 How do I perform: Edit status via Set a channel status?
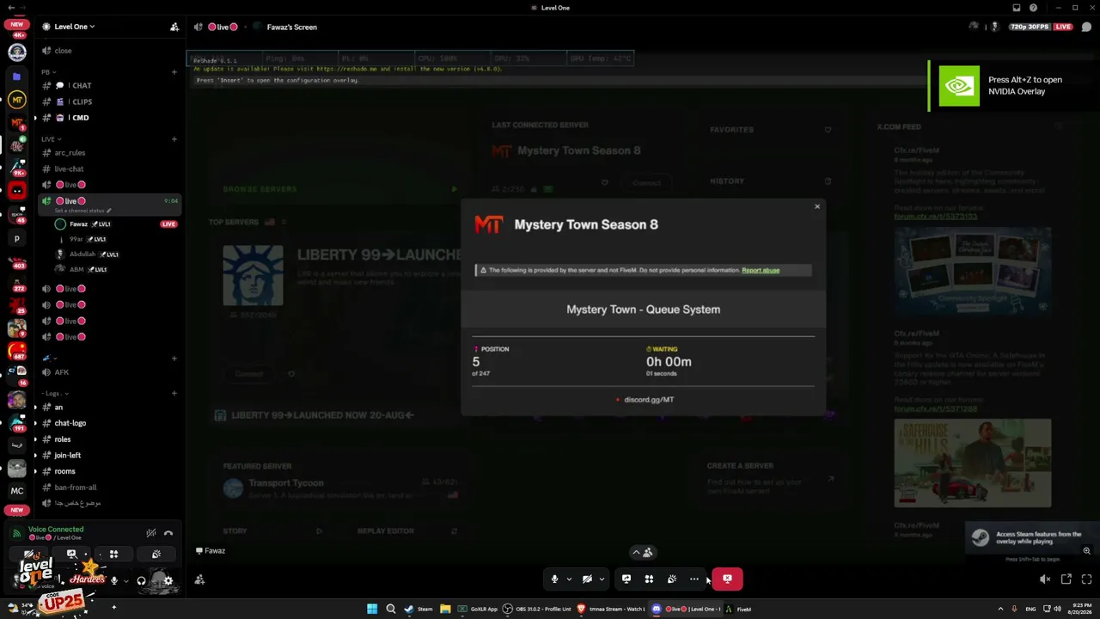pyautogui.click(x=83, y=211)
